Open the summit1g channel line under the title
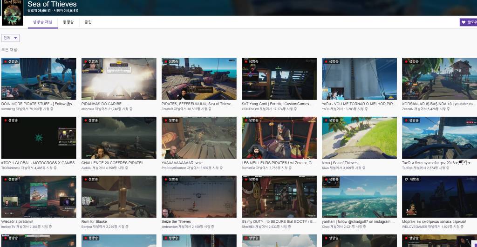Viewport: 477px width, 247px height. tap(27, 109)
